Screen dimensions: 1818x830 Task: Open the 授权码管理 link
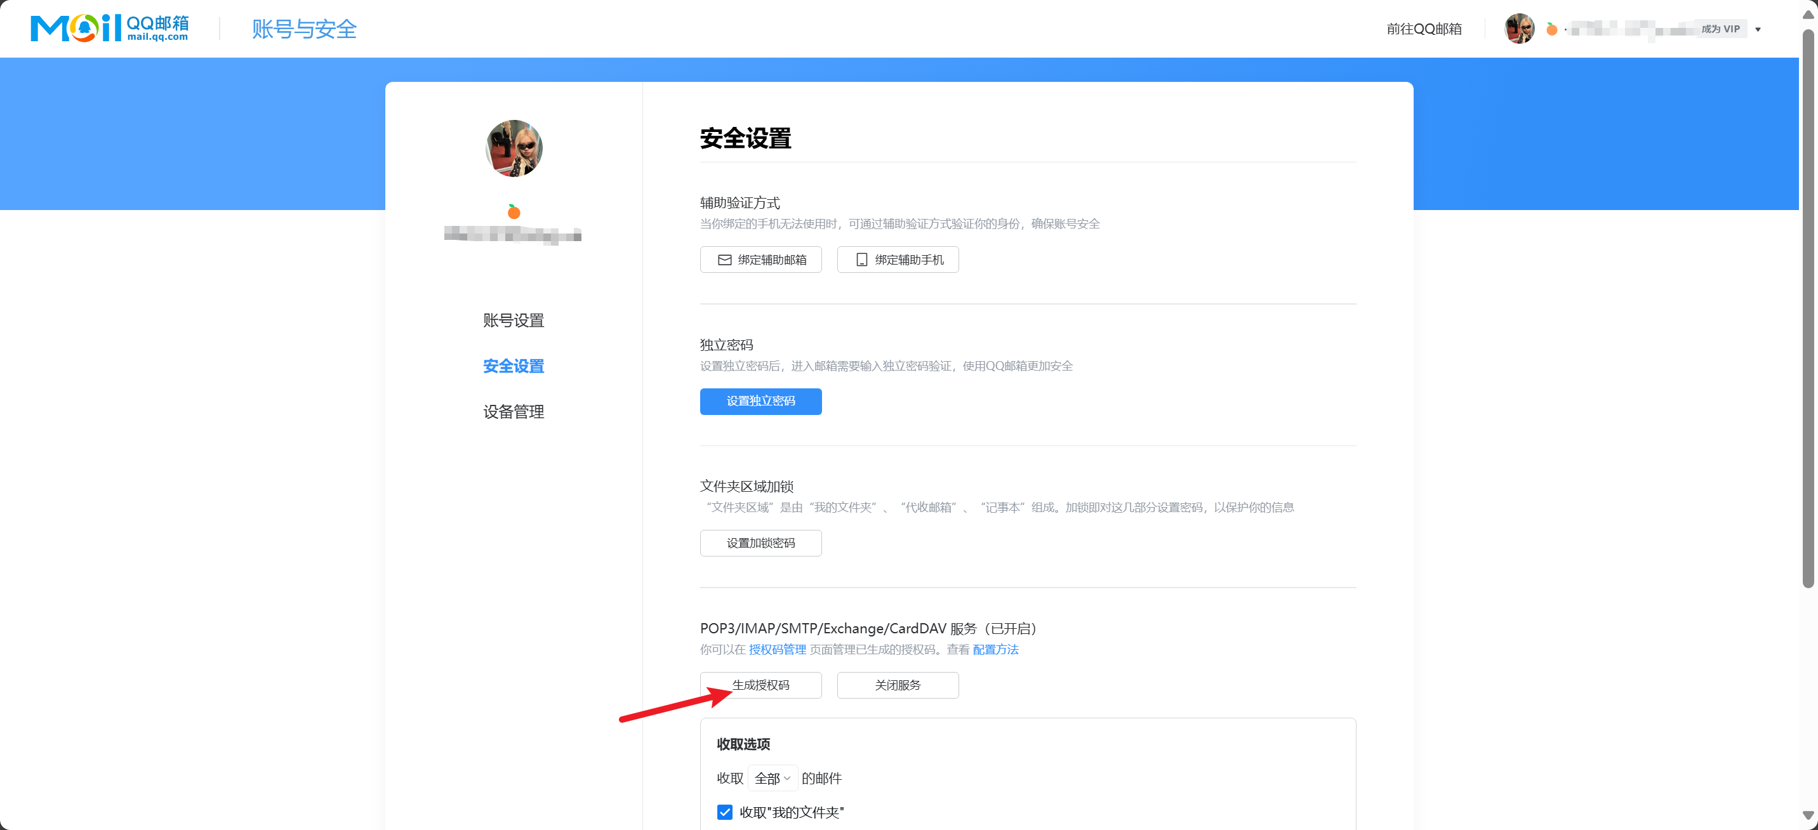(776, 649)
